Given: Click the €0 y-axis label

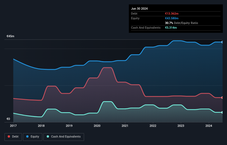Looking at the screenshot, I should tap(8, 119).
